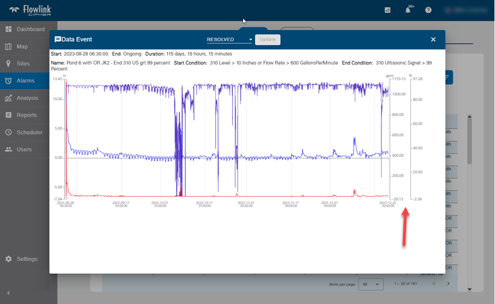Open the Scheduler clock icon
495x304 pixels.
(8, 133)
